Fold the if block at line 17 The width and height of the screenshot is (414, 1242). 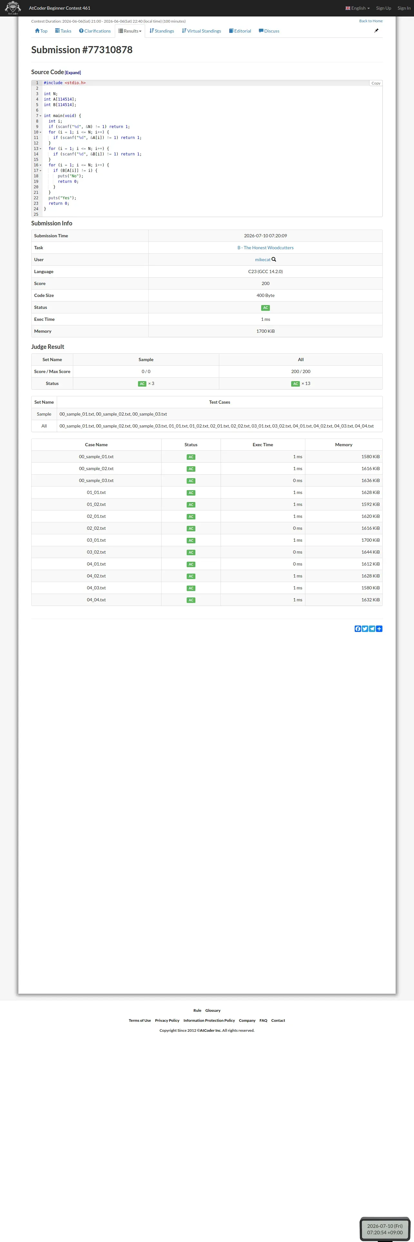point(41,171)
